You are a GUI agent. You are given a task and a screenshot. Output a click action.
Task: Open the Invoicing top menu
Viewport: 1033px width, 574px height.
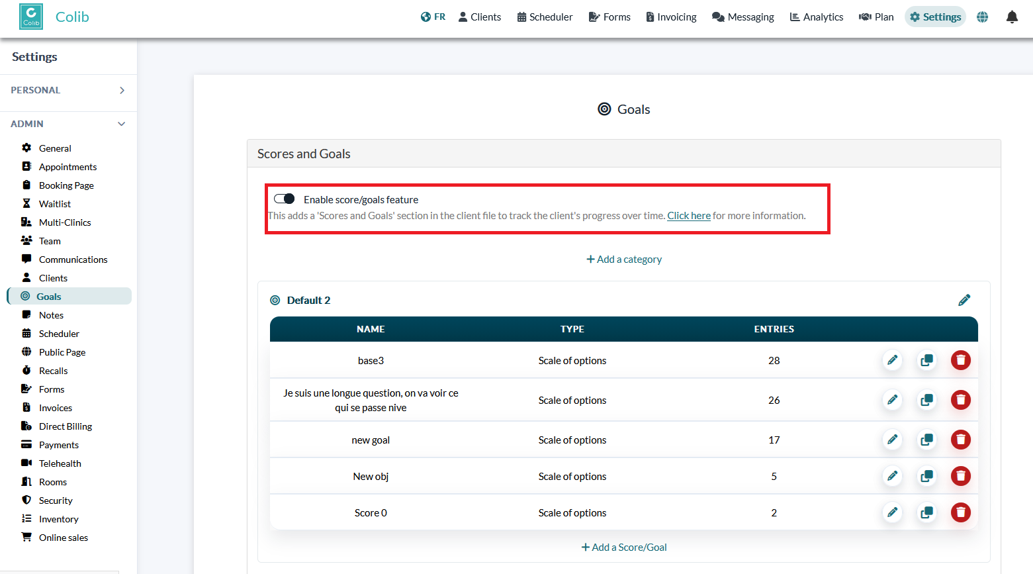671,17
